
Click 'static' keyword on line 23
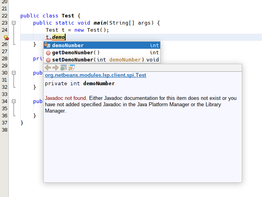point(65,23)
